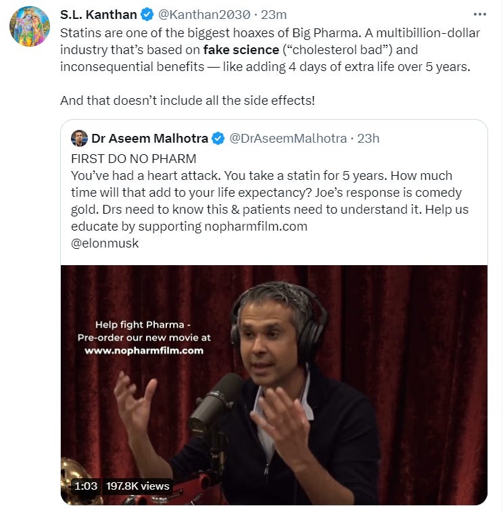Click the 23m tweet timestamp
This screenshot has width=503, height=512.
pos(274,15)
